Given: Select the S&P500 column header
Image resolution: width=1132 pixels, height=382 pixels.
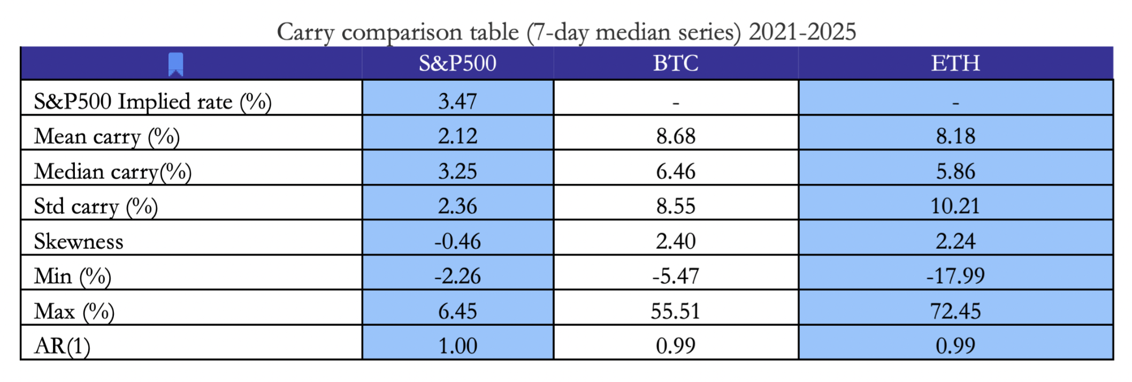Looking at the screenshot, I should click(457, 64).
